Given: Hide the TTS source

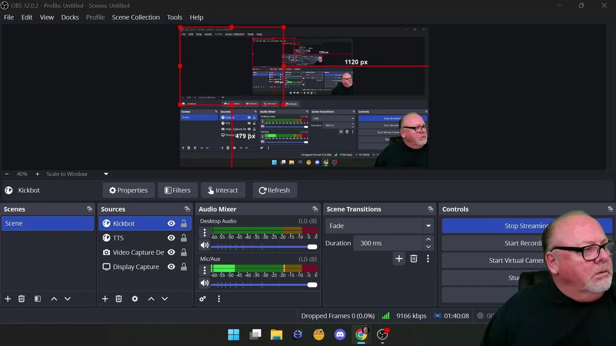Looking at the screenshot, I should [x=171, y=238].
